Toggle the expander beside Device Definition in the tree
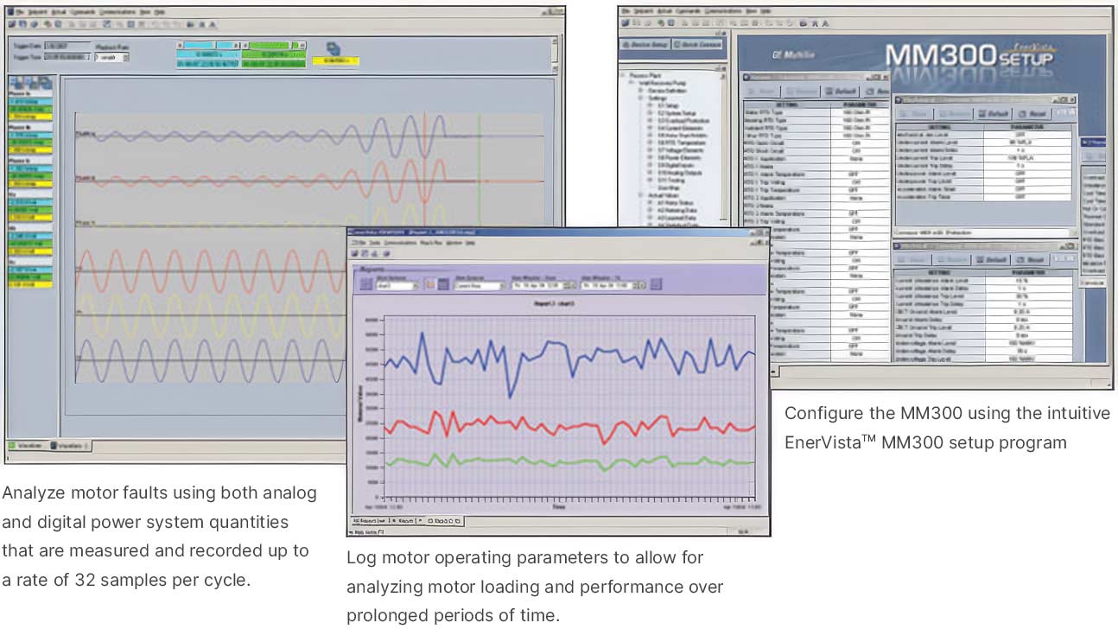 642,91
